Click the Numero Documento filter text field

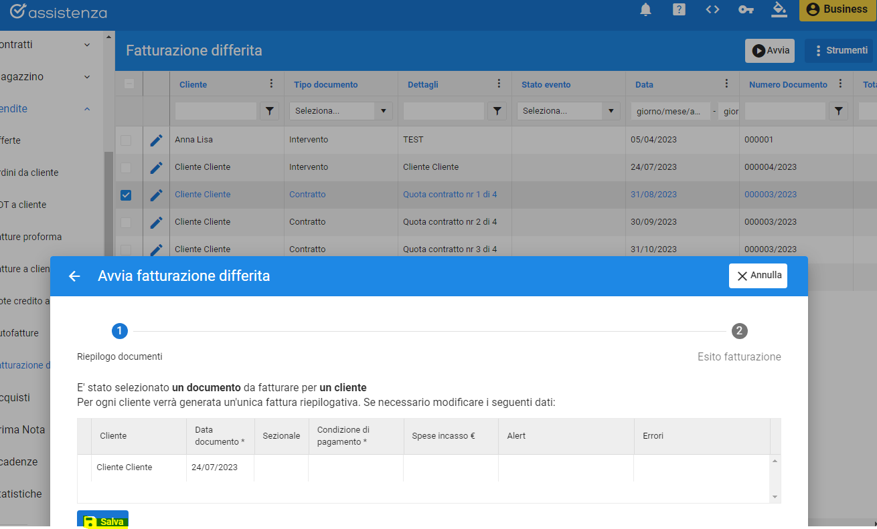pyautogui.click(x=785, y=111)
